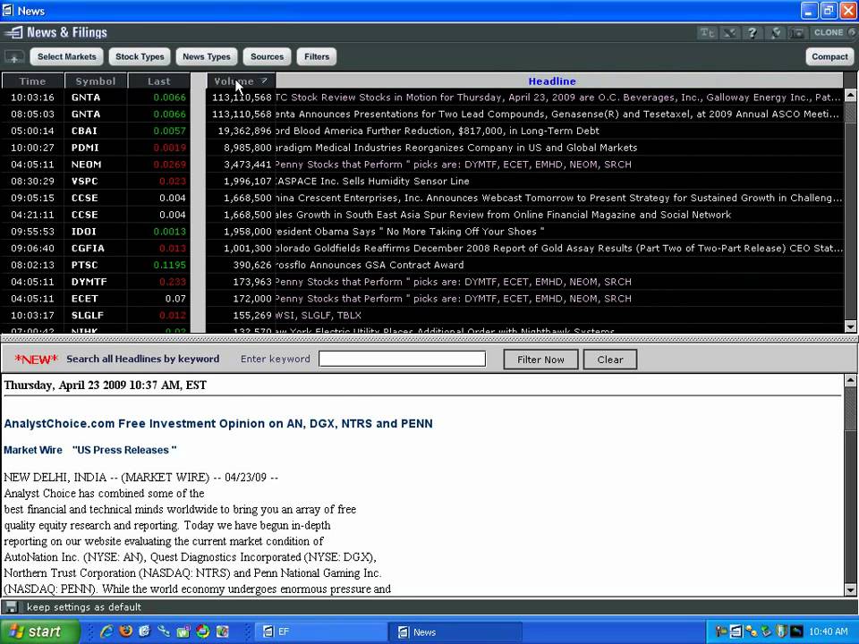Click the keyword search input field
Image resolution: width=859 pixels, height=644 pixels.
[x=402, y=360]
